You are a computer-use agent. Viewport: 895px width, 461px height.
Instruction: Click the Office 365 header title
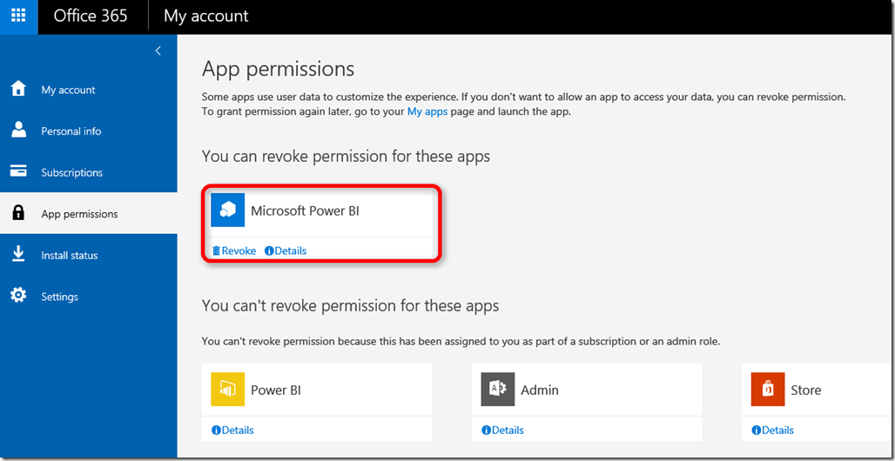(91, 16)
